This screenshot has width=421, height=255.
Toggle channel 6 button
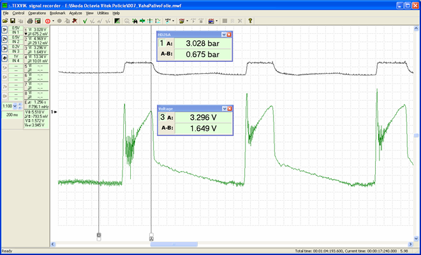pyautogui.click(x=4, y=77)
